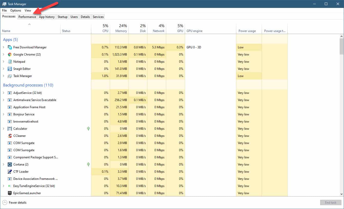This screenshot has height=209, width=344.
Task: Select the Apps (5) group heading
Action: (x=11, y=40)
